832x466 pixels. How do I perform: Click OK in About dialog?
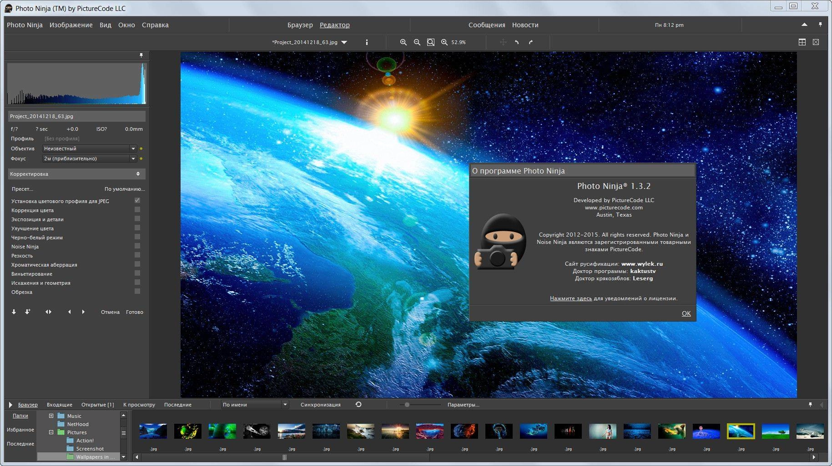coord(686,313)
